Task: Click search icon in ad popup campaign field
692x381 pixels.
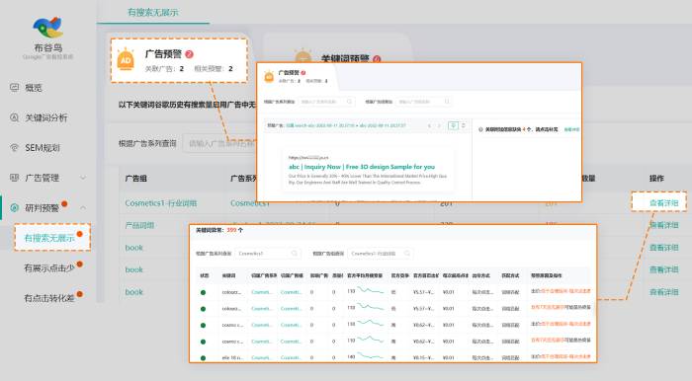Action: (x=349, y=102)
